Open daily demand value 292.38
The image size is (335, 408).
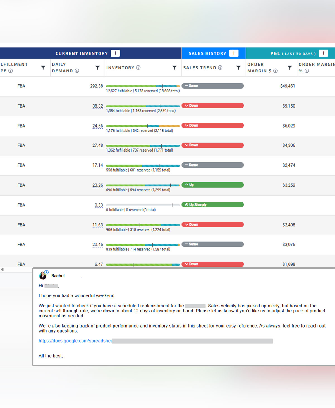(x=96, y=86)
